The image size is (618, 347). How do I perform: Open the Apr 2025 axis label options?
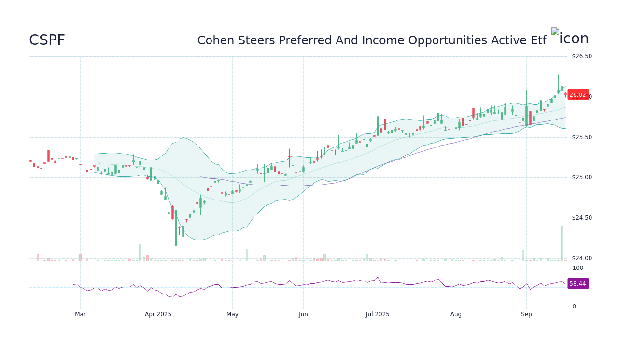pos(157,314)
